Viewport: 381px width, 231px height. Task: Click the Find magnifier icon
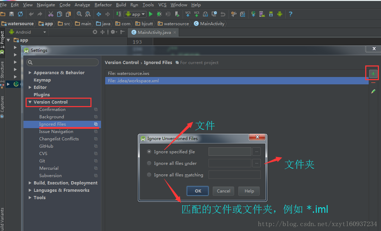tap(79, 14)
